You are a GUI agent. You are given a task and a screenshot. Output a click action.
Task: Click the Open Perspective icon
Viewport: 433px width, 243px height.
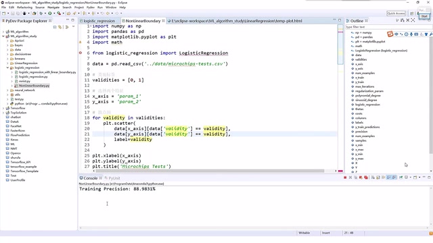point(412,13)
